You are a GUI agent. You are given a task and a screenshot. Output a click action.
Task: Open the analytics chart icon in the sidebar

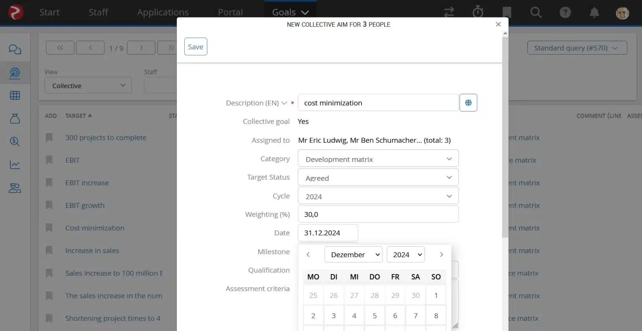pyautogui.click(x=15, y=164)
